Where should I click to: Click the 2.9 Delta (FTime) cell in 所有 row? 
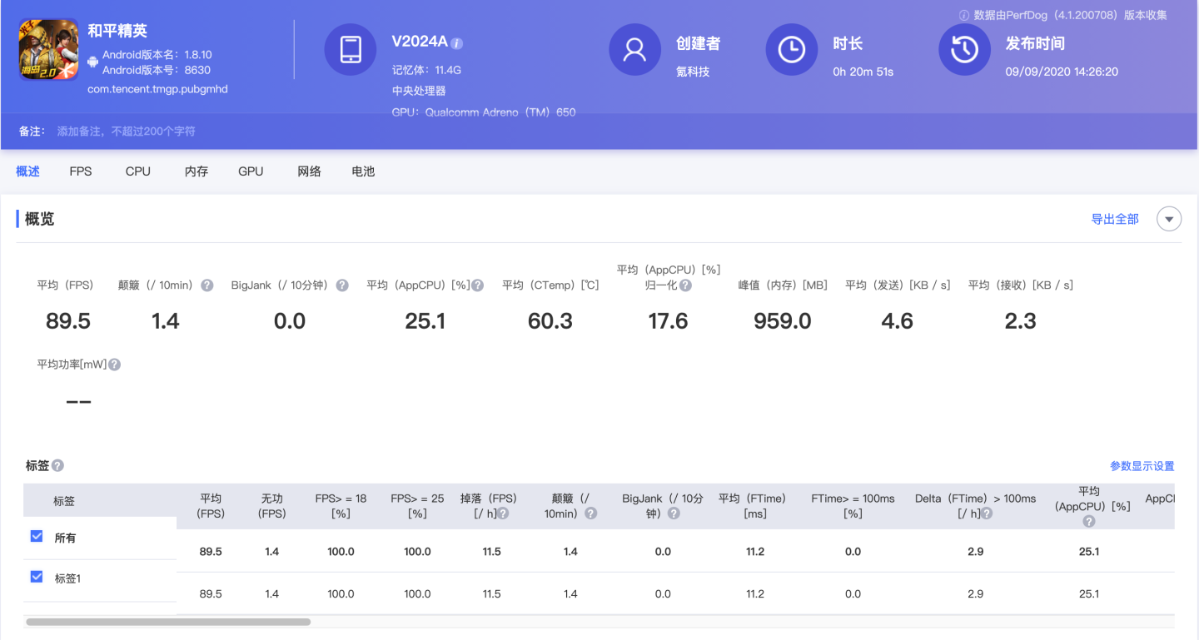(975, 552)
